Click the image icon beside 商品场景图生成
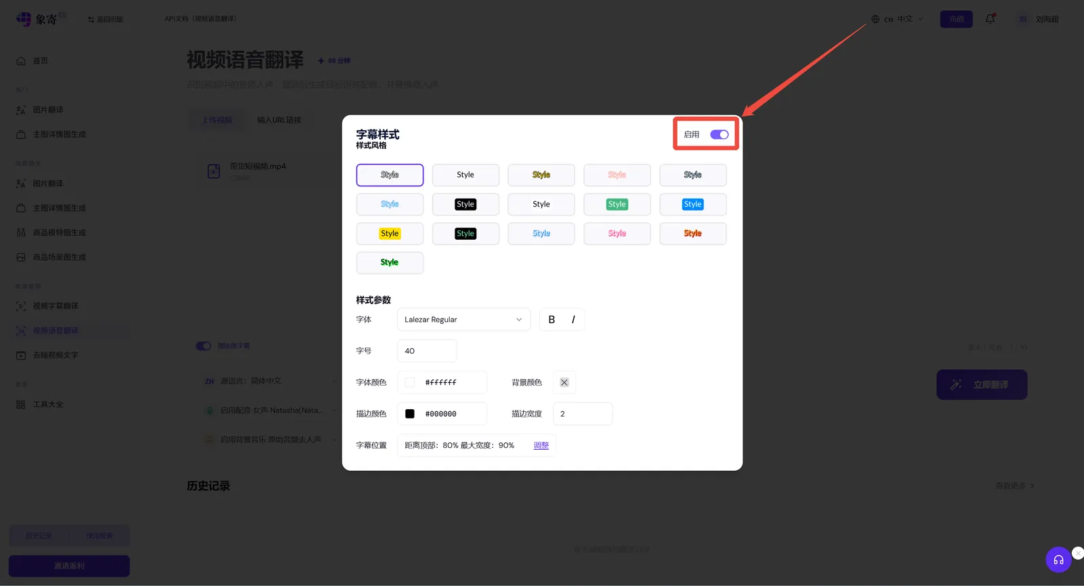The height and width of the screenshot is (586, 1084). 21,257
